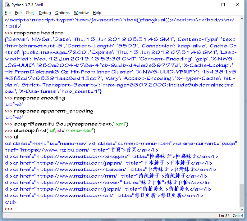Screen dimensions: 247x221
Task: Close the Python 3.7.3 Shell window
Action: (237, 5)
